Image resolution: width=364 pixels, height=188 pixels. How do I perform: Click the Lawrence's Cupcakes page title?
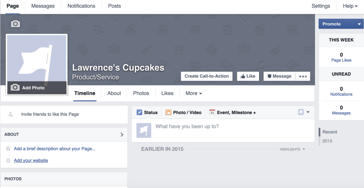point(118,68)
